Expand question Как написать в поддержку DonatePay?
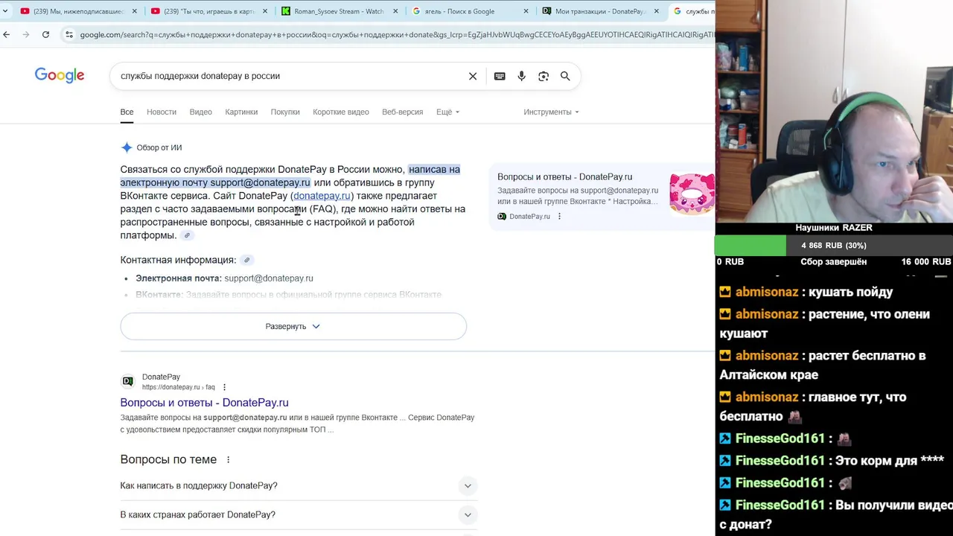The width and height of the screenshot is (953, 536). click(299, 486)
